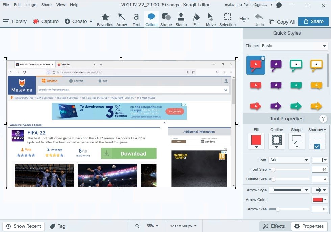Open the malavidasoftware account menu

[x=249, y=5]
